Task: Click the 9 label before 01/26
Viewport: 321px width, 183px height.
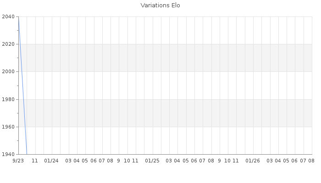Action: click(x=219, y=161)
